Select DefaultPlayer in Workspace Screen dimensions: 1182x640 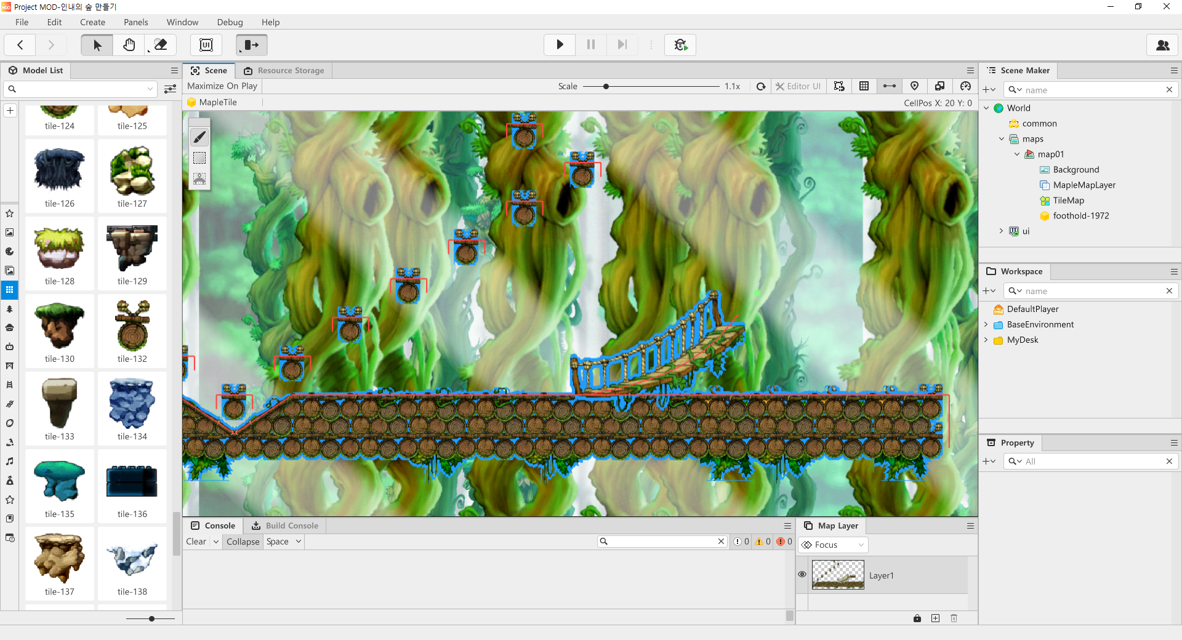[x=1032, y=309]
